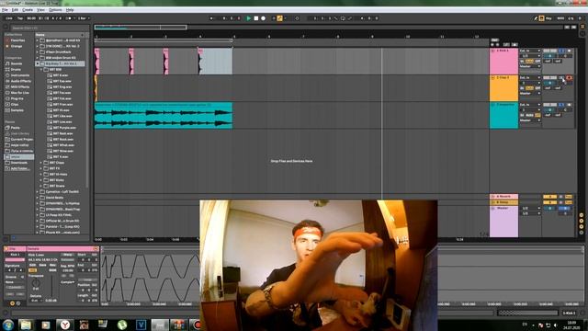Open the 1 Bar quantization dropdown
Viewport: 588px width, 331px height.
(84, 18)
